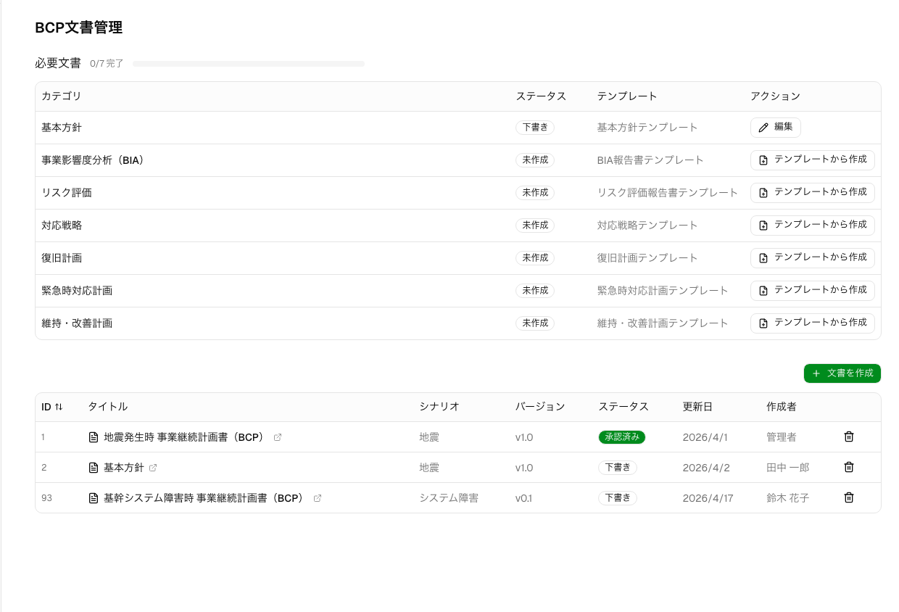This screenshot has height=612, width=899.
Task: Click the 承認済み green status badge
Action: coord(622,437)
